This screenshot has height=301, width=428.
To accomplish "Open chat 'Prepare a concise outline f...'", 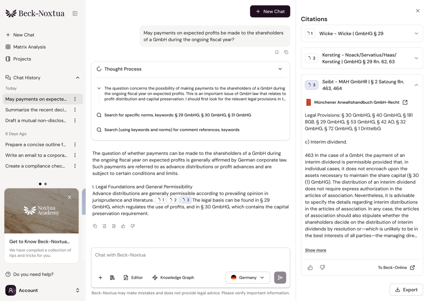I will pyautogui.click(x=36, y=145).
